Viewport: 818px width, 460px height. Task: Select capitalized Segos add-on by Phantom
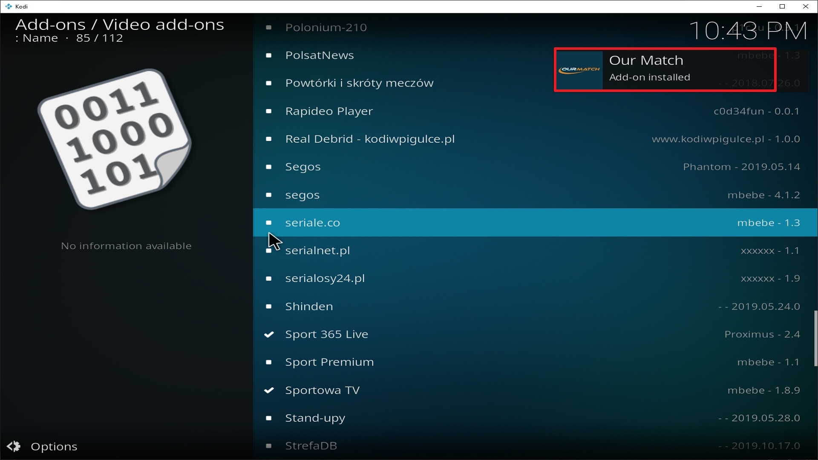click(535, 167)
